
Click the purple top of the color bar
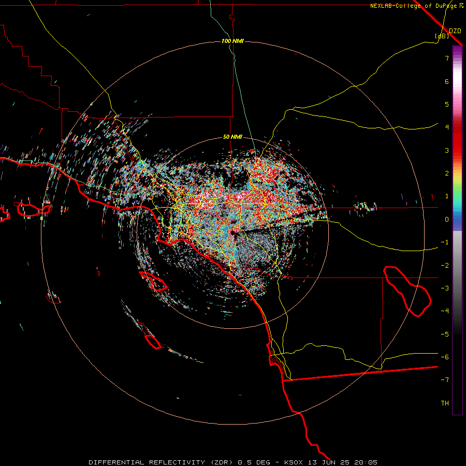point(457,51)
